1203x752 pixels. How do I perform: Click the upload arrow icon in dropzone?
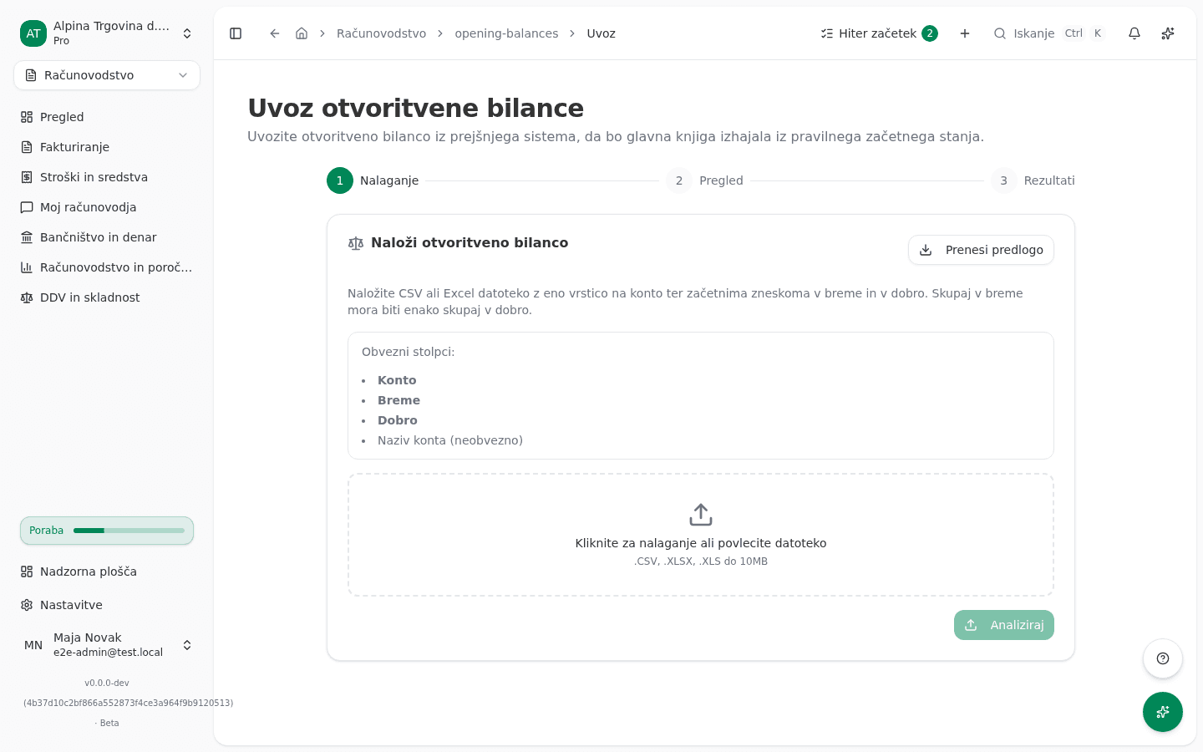click(701, 515)
